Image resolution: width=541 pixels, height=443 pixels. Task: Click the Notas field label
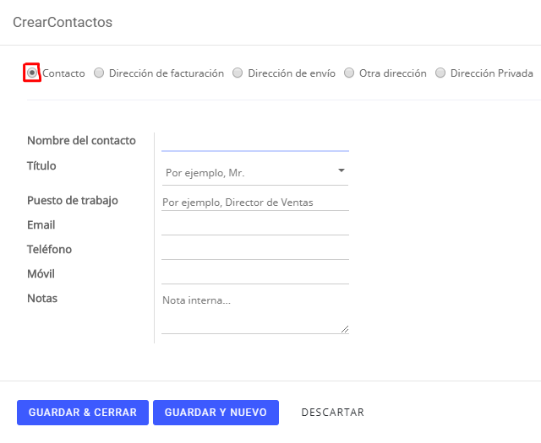click(42, 299)
